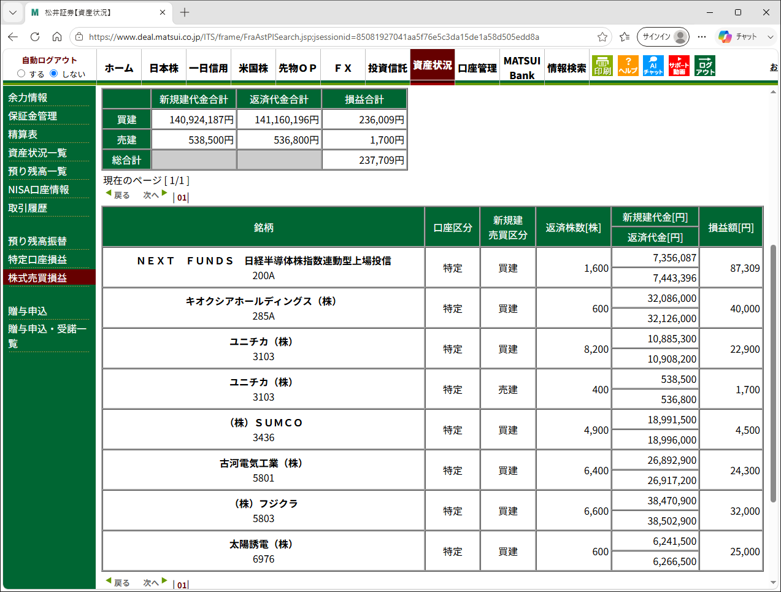
Task: Open the browser favorites list icon
Action: click(x=625, y=37)
